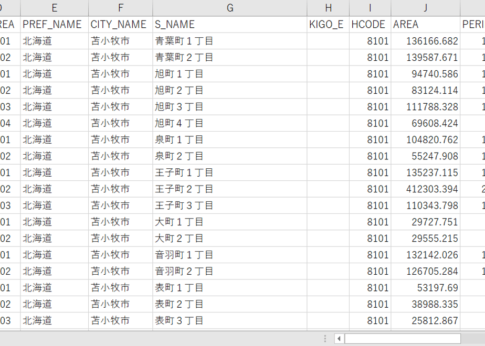Click area value 111788.328
Image resolution: width=485 pixels, height=346 pixels.
tap(426, 107)
